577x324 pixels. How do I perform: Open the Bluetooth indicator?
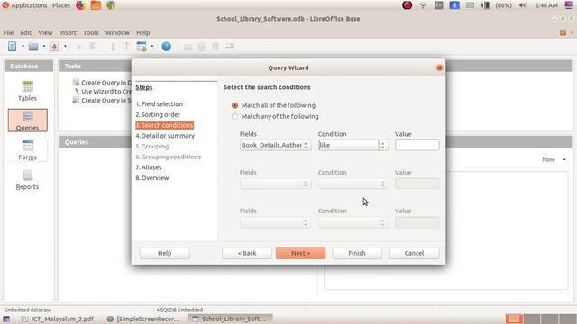pyautogui.click(x=454, y=5)
